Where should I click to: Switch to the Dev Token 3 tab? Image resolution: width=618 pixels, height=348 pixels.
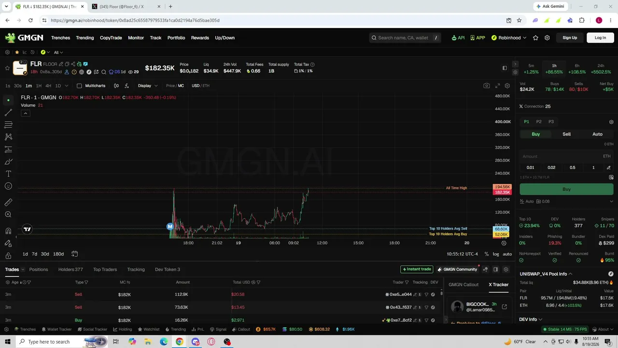(168, 269)
